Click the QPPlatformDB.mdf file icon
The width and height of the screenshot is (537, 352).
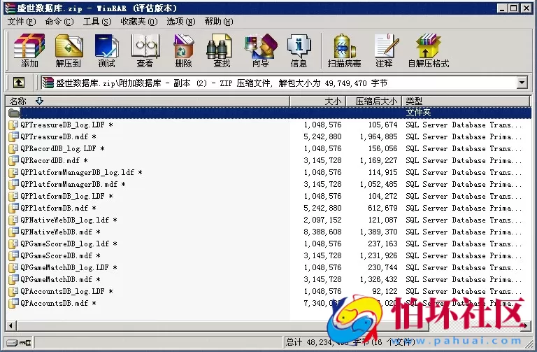pyautogui.click(x=13, y=208)
